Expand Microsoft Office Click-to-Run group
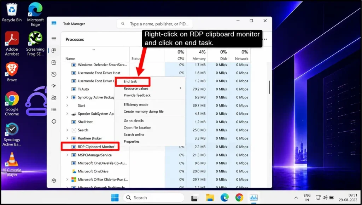The width and height of the screenshot is (362, 205). [67, 180]
